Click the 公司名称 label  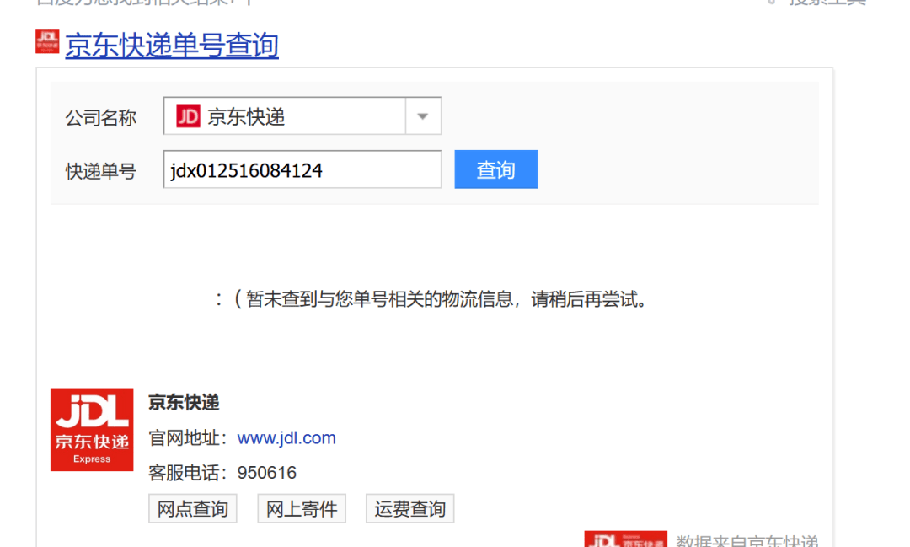pyautogui.click(x=101, y=118)
